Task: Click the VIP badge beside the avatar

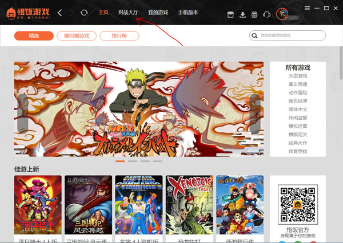Action: click(293, 17)
